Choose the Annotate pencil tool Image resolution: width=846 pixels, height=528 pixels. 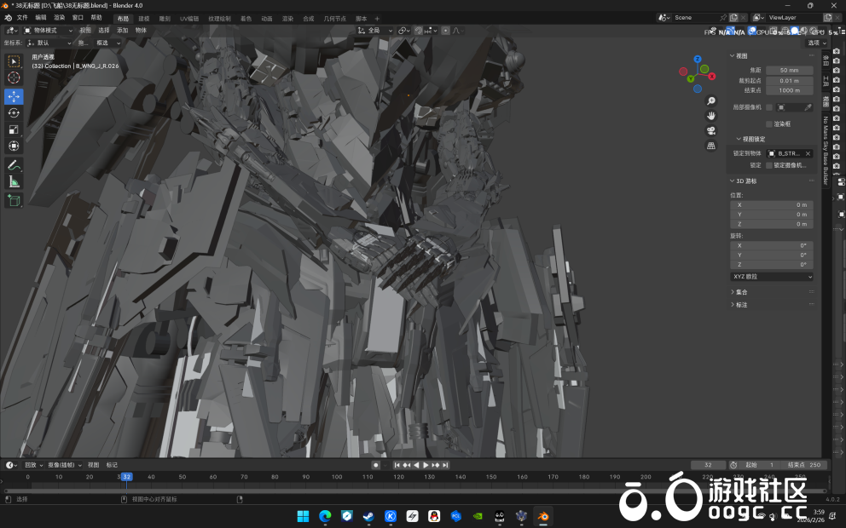pyautogui.click(x=14, y=164)
